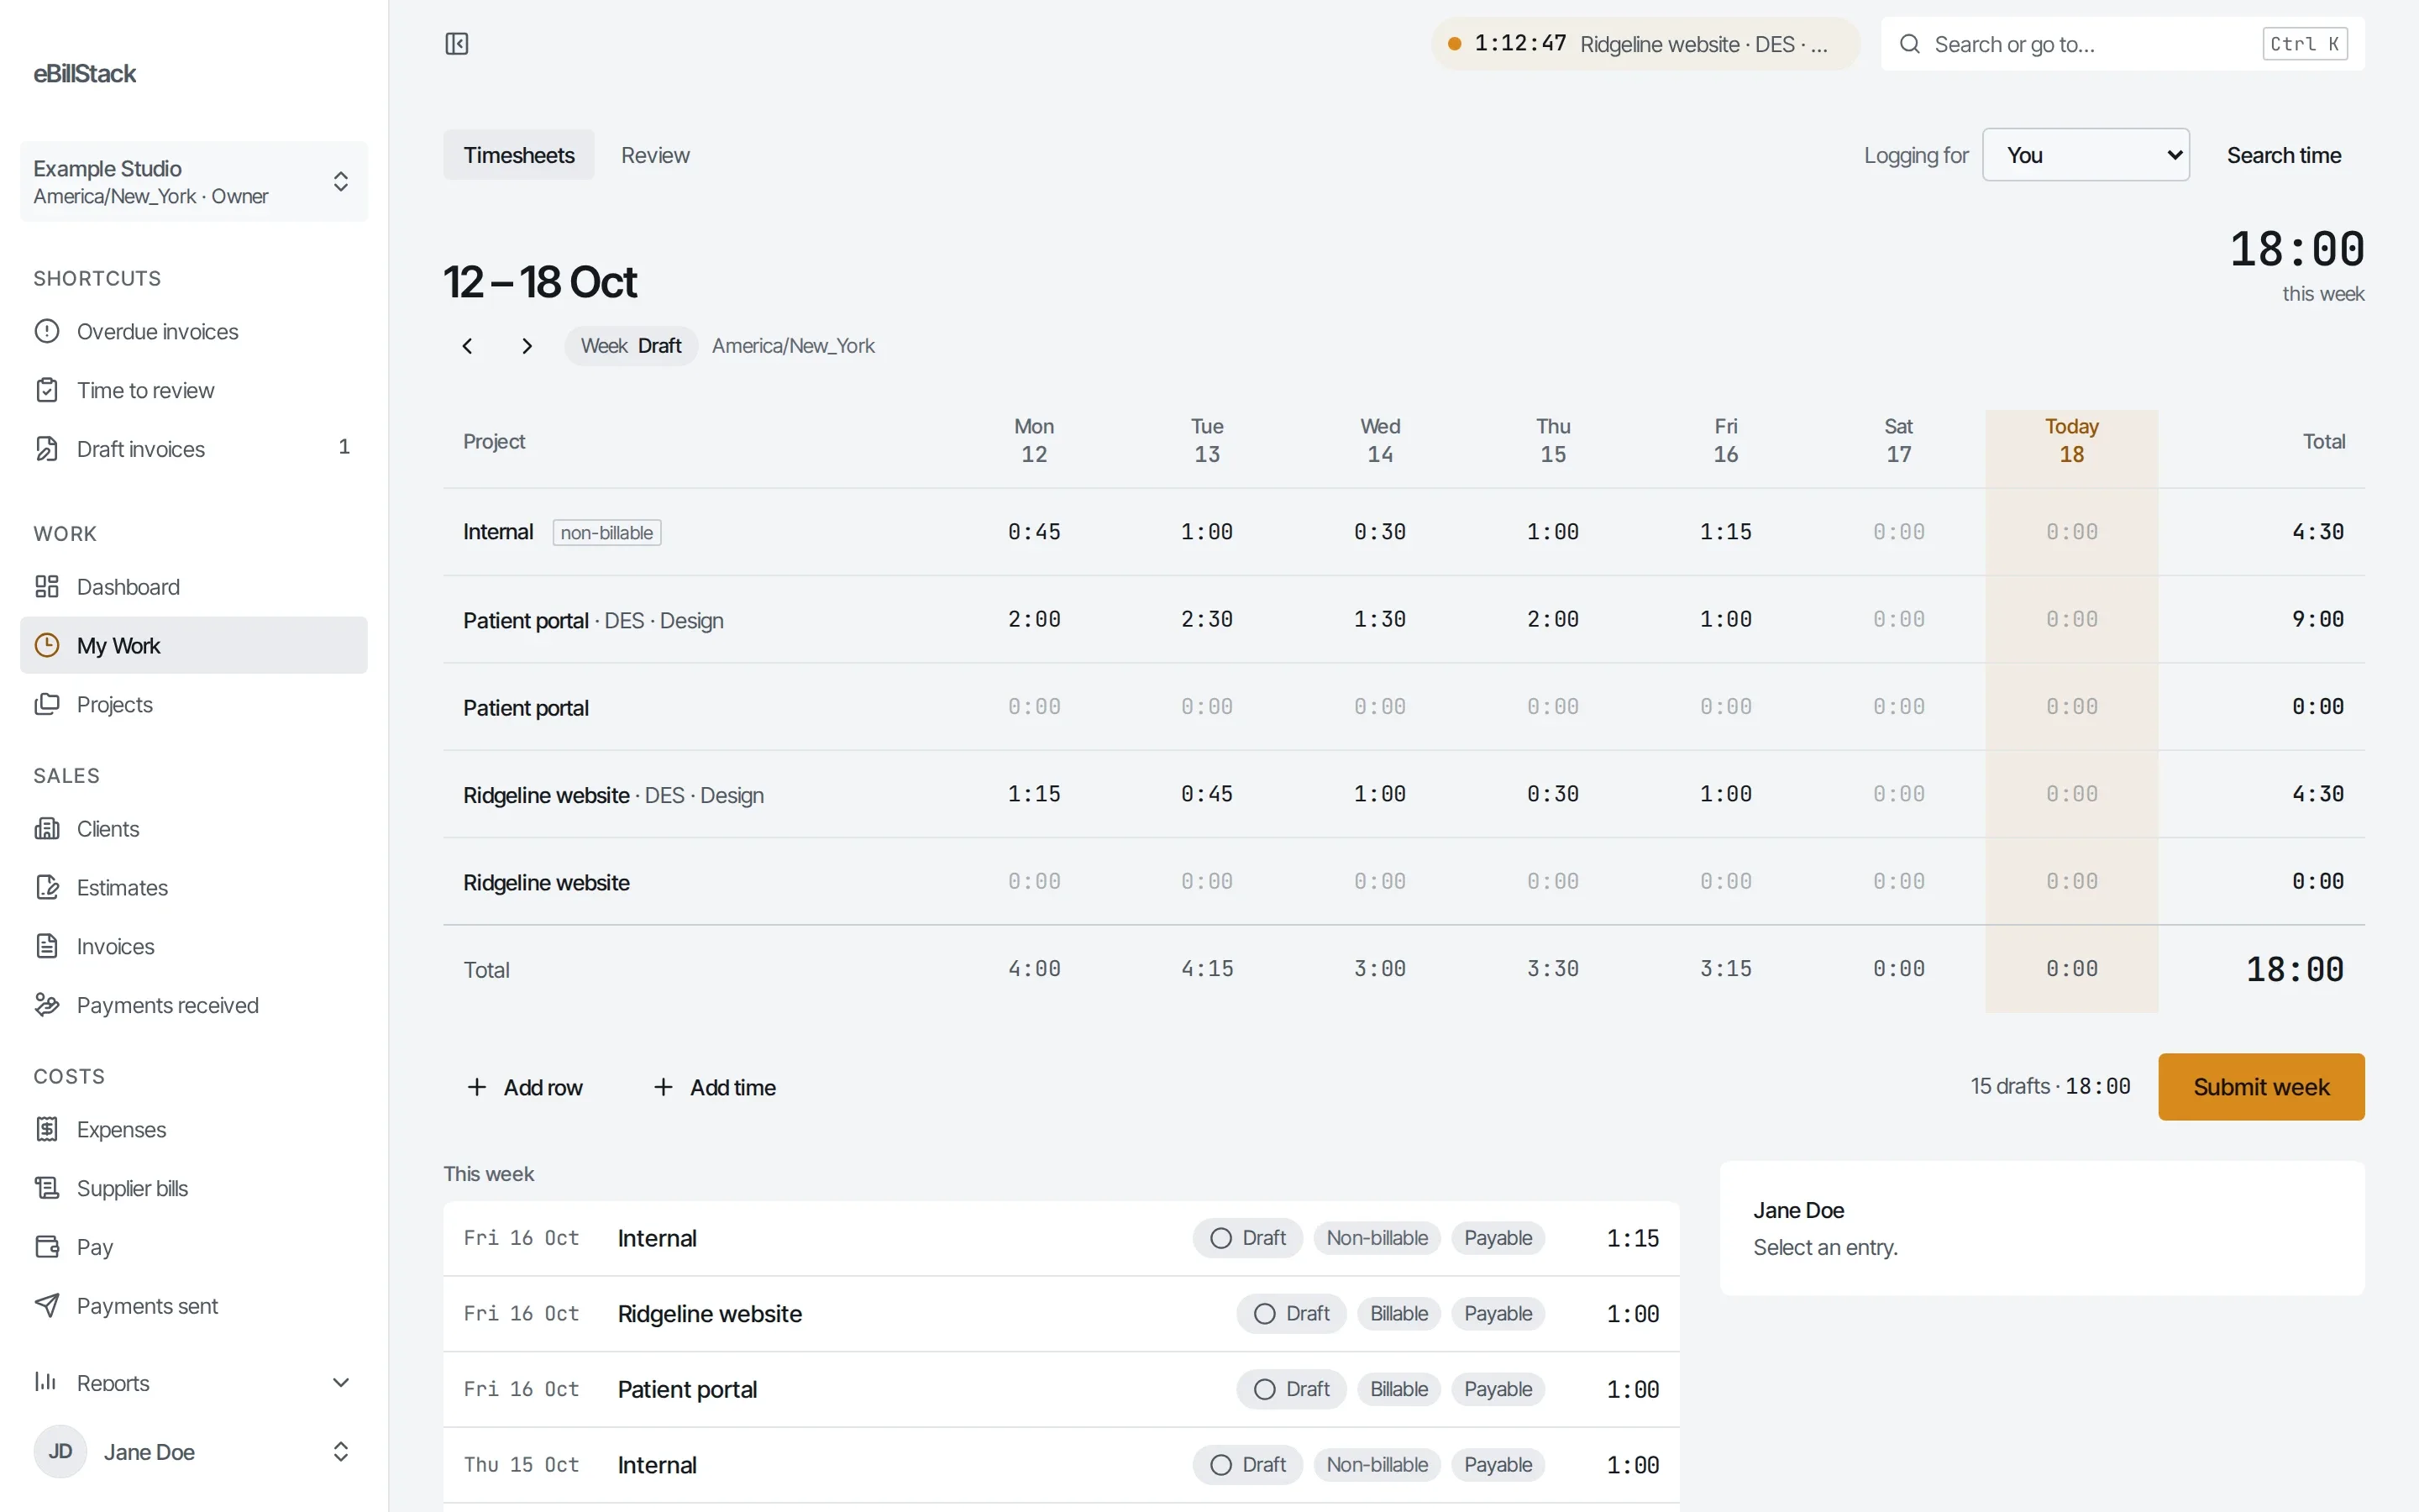Click the non-billable tag on Internal row
The image size is (2419, 1512).
point(606,533)
